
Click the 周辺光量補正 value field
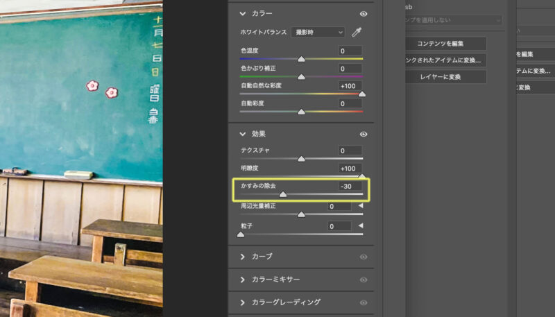339,206
